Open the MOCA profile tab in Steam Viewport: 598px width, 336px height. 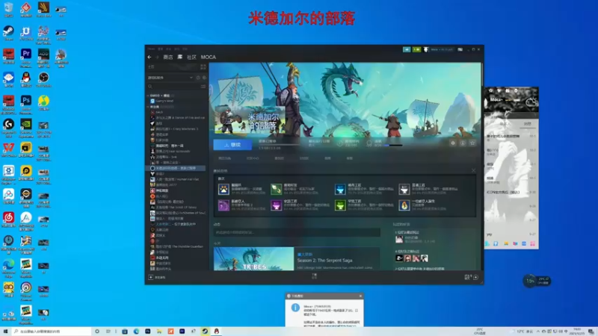pyautogui.click(x=209, y=57)
